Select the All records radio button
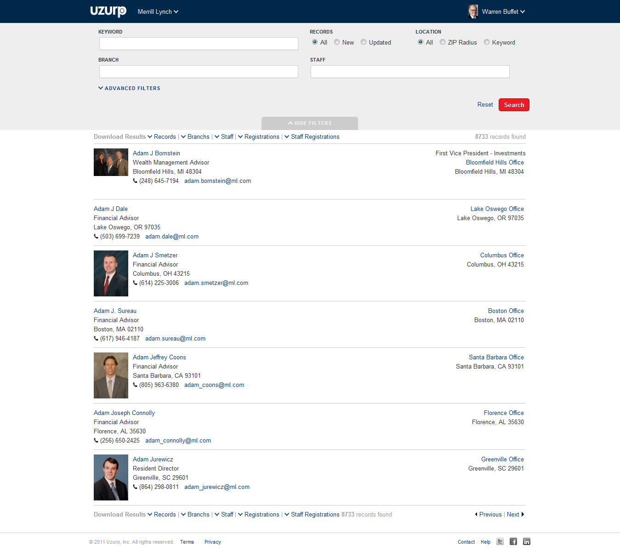 pyautogui.click(x=315, y=42)
